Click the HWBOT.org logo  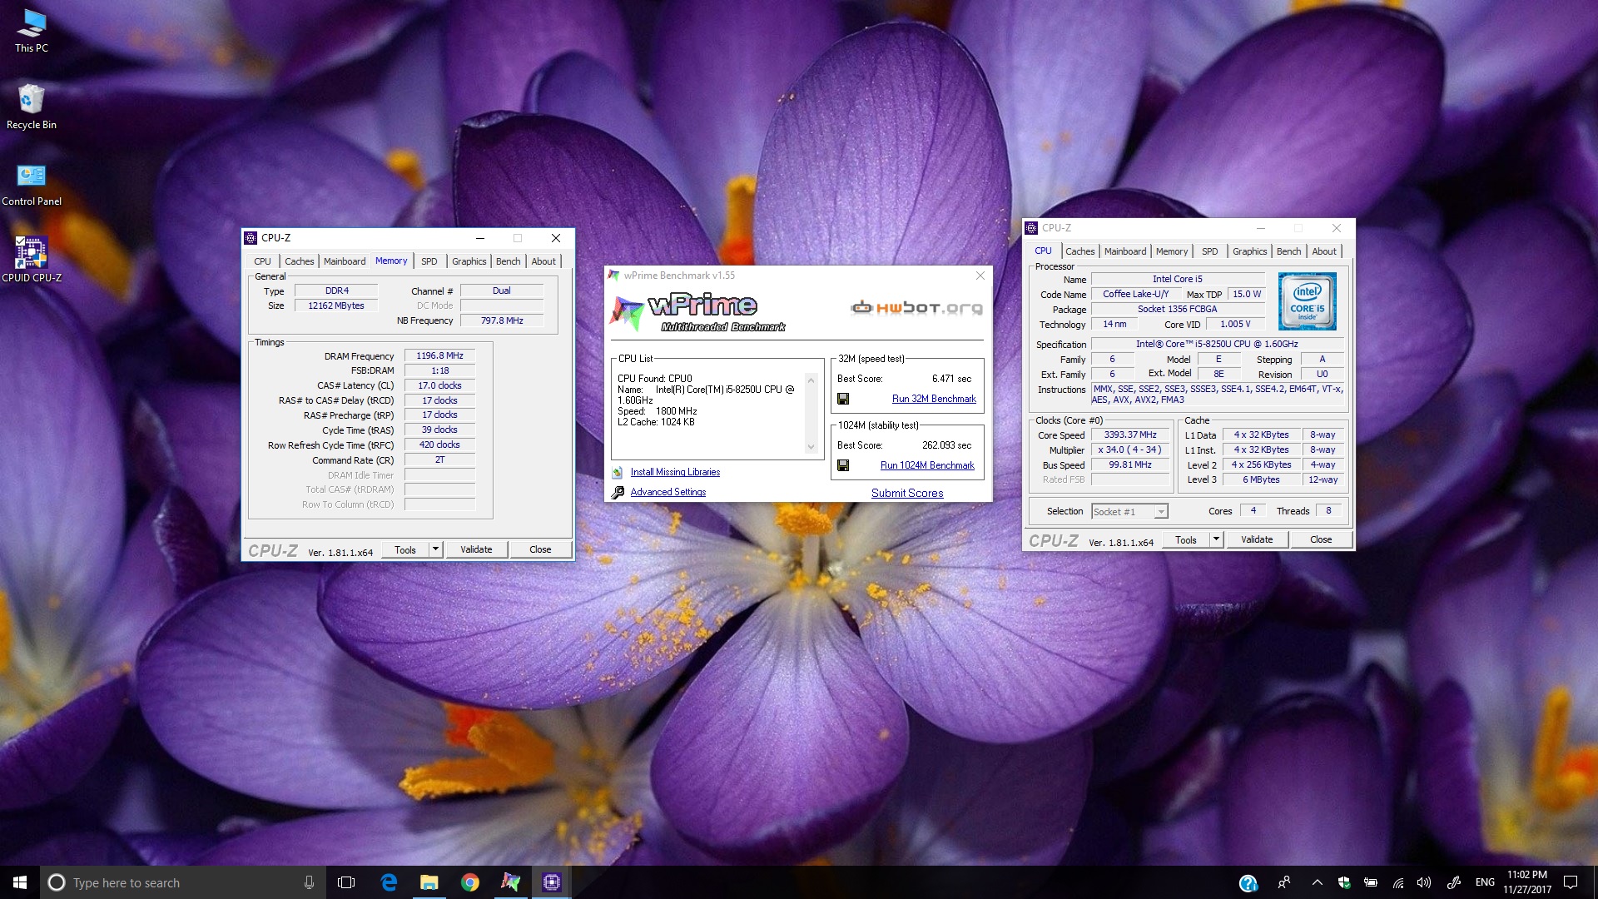[916, 308]
